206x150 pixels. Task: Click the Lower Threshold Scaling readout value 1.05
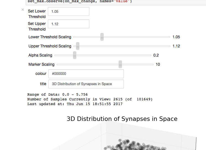[176, 37]
